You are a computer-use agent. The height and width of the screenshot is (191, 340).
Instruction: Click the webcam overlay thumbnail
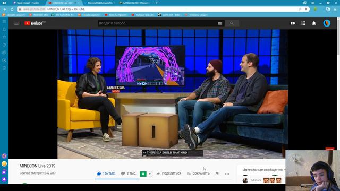tap(313, 170)
